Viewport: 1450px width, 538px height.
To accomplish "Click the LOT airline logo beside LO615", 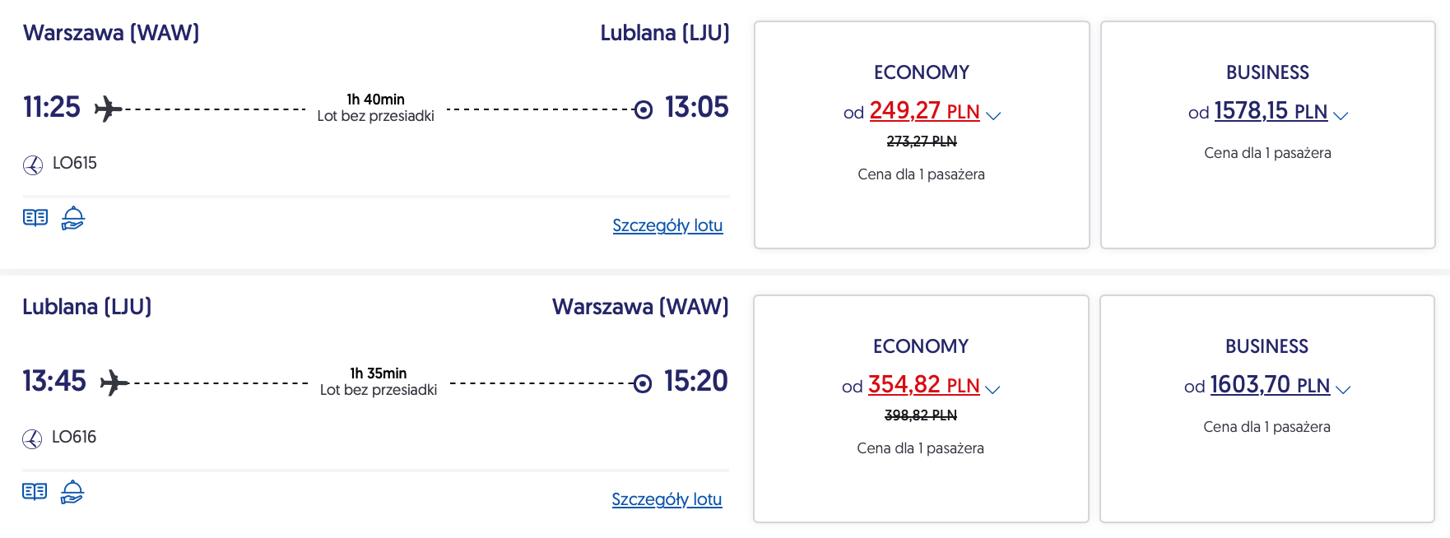I will pyautogui.click(x=33, y=165).
